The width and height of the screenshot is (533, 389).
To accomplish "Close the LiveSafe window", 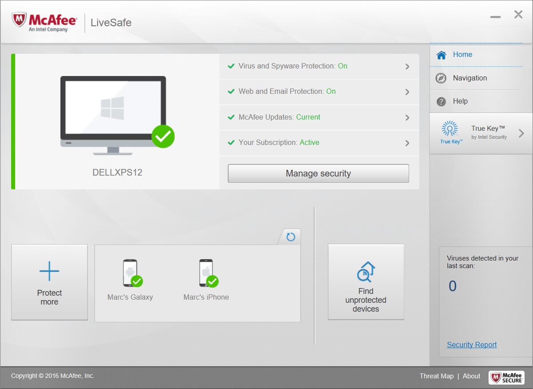I will point(518,15).
